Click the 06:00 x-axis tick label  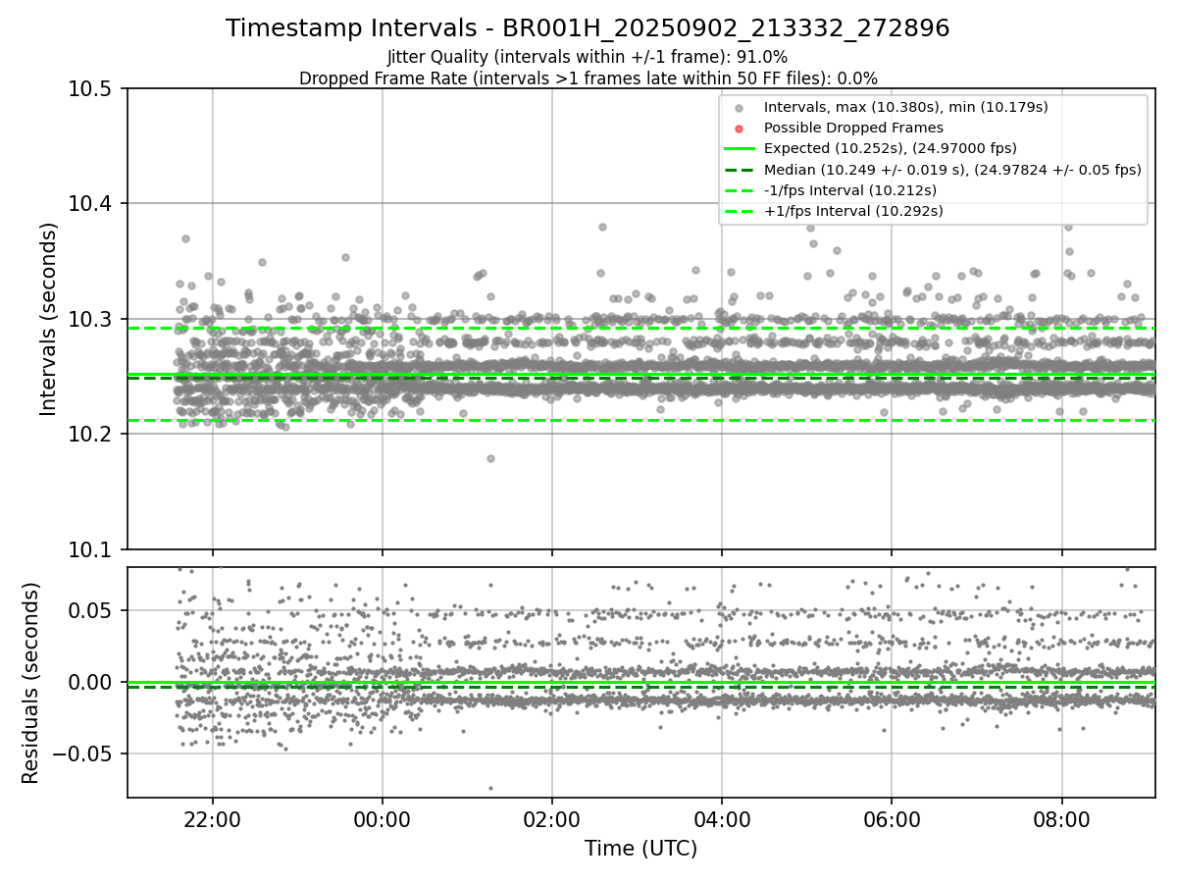(892, 819)
